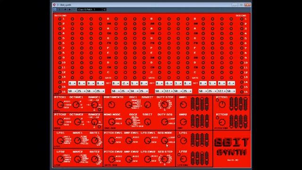The width and height of the screenshot is (302, 170).
Task: Toggle the SEQ END step 1 button
Action: click(x=242, y=19)
